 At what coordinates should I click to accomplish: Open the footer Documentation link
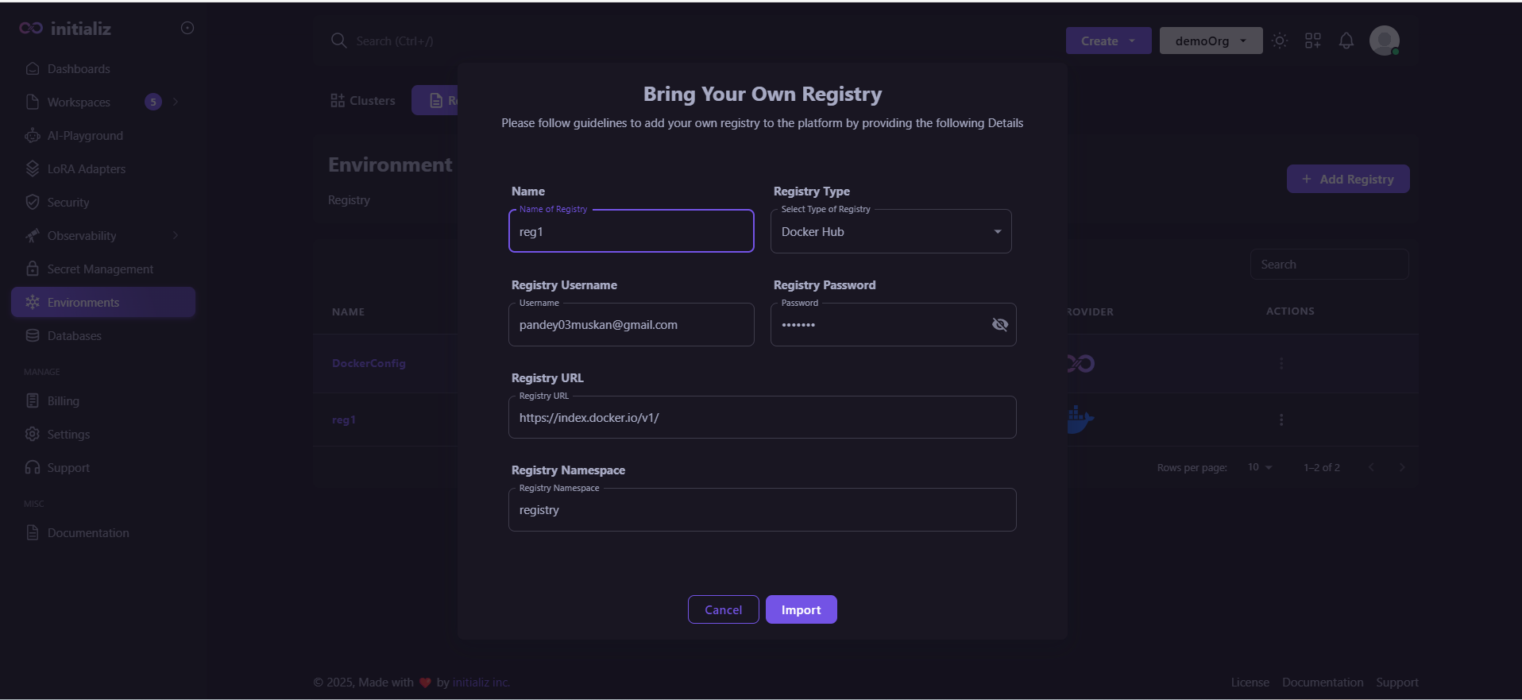pos(1323,683)
